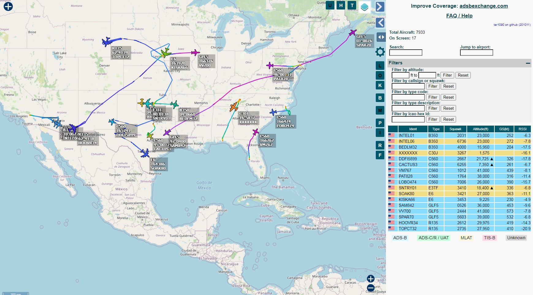This screenshot has width=533, height=295.
Task: Sort table by Ident column
Action: [x=413, y=129]
